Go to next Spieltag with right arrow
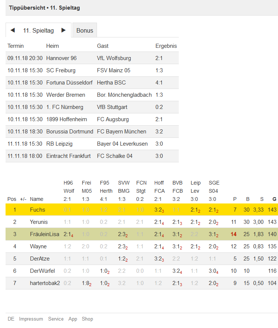This screenshot has width=278, height=328. (x=64, y=30)
